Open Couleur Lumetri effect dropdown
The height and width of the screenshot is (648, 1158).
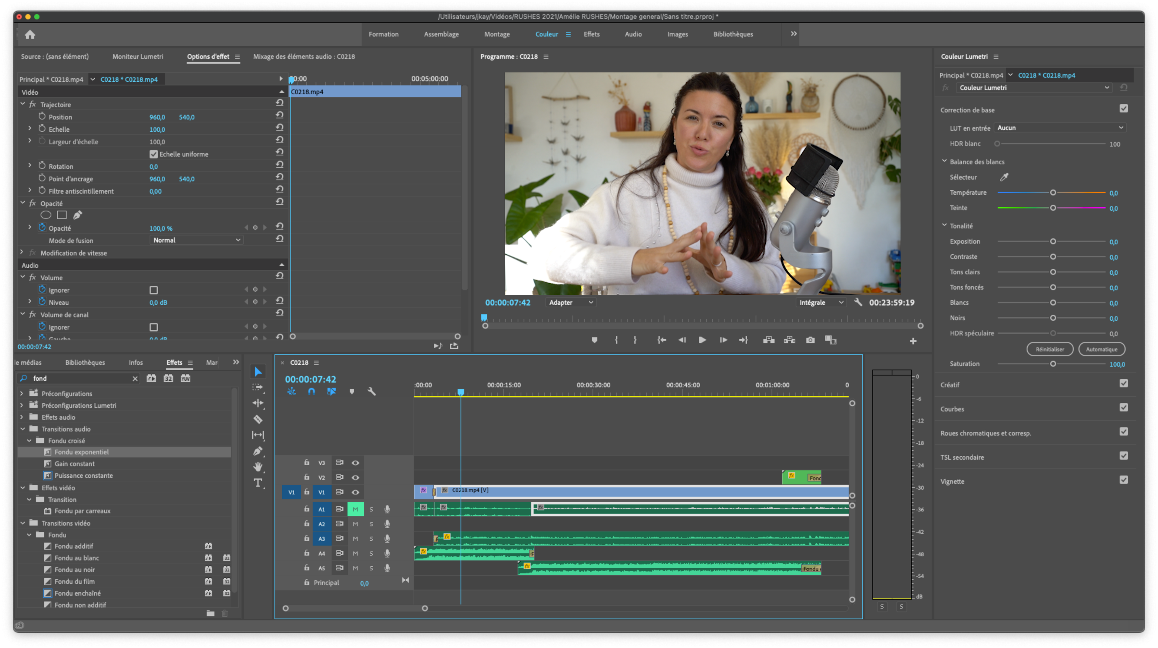click(x=1033, y=88)
